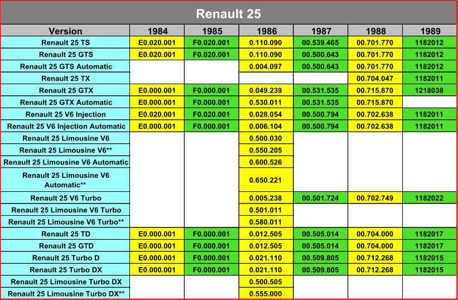Image resolution: width=458 pixels, height=300 pixels.
Task: Click the 'Renault 25 V6 Injection Automatic' row label
Action: [65, 126]
